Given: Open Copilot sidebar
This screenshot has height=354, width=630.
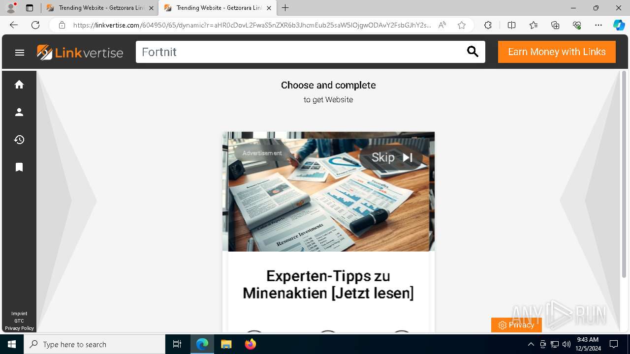Looking at the screenshot, I should (619, 25).
